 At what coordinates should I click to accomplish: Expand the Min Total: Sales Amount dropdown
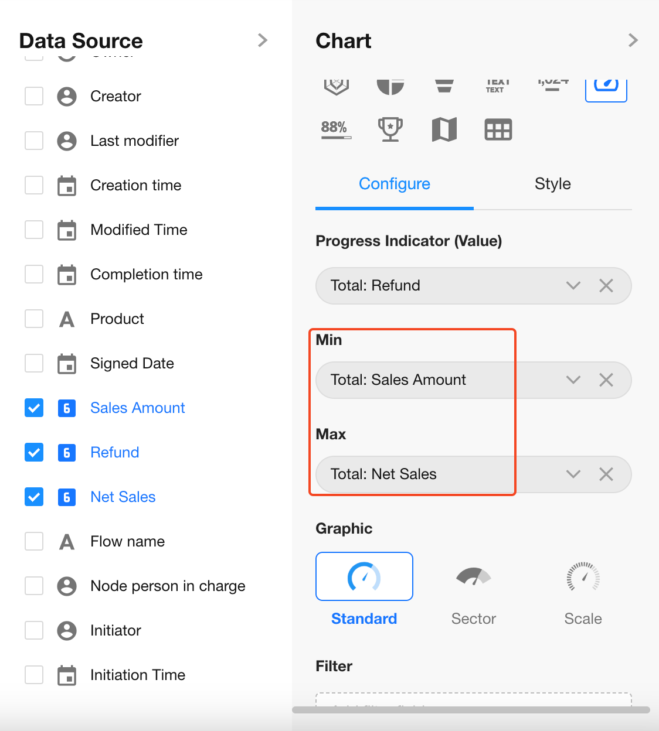[x=573, y=380]
